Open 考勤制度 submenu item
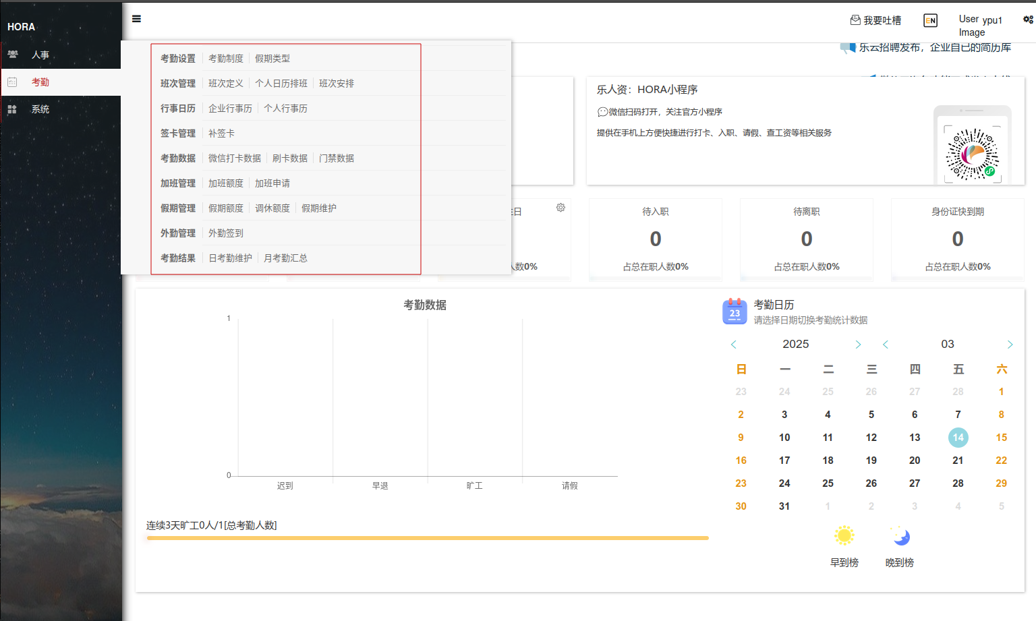Screen dimensions: 1036x621 pos(225,59)
